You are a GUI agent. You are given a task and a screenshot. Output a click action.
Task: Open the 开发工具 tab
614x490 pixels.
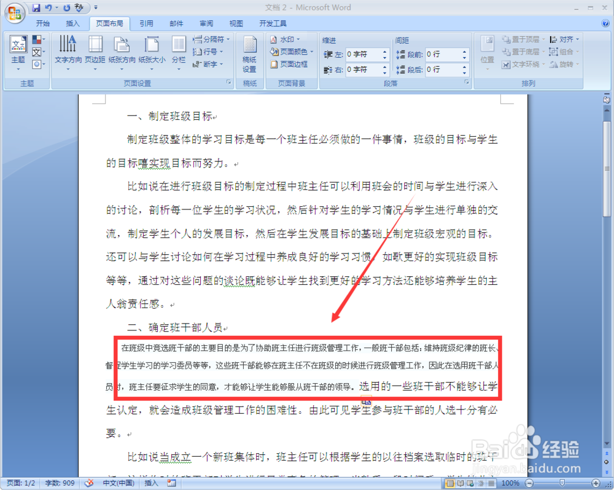[273, 23]
